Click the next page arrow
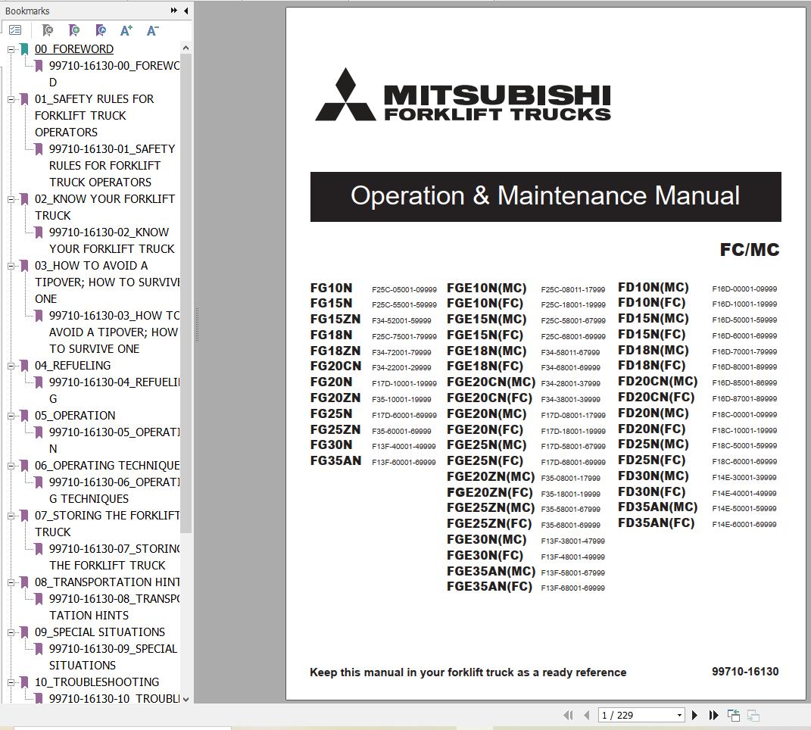Viewport: 811px width, 730px height. click(694, 715)
